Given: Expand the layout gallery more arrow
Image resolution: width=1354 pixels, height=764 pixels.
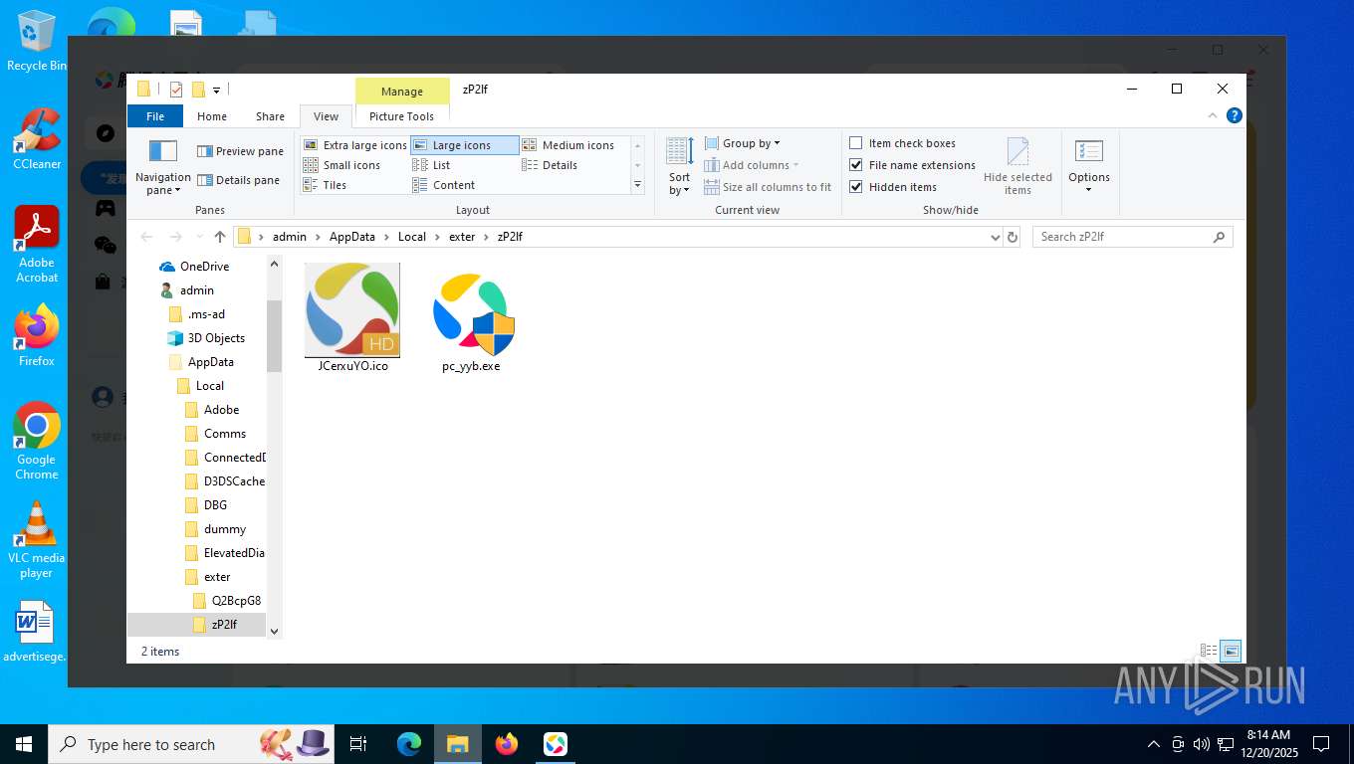Looking at the screenshot, I should [637, 185].
